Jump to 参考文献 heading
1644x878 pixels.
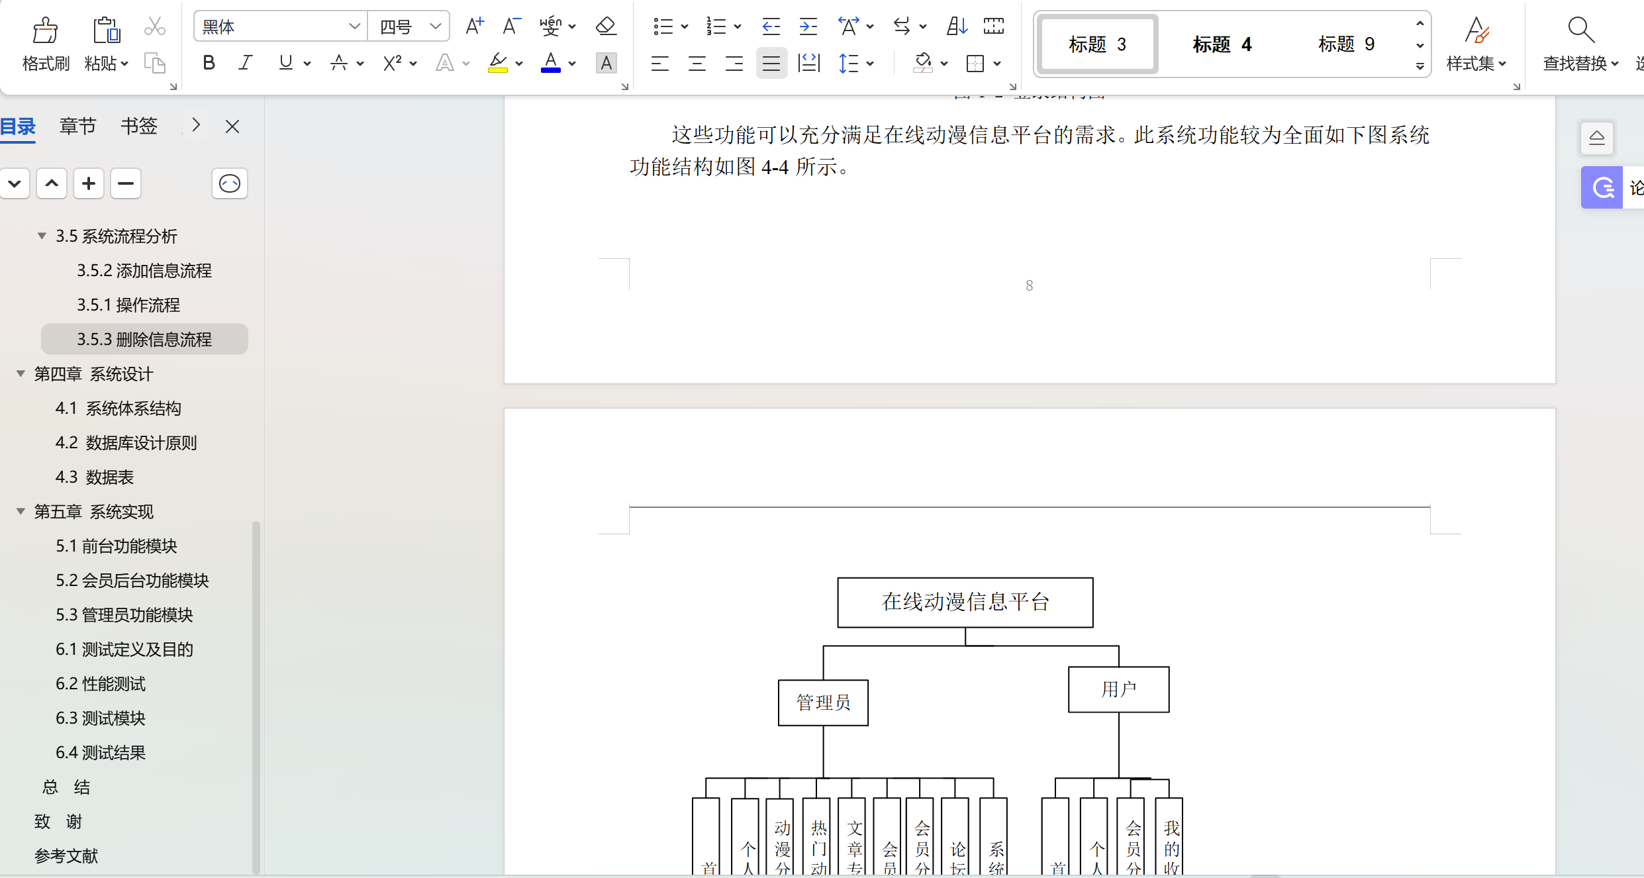coord(66,856)
